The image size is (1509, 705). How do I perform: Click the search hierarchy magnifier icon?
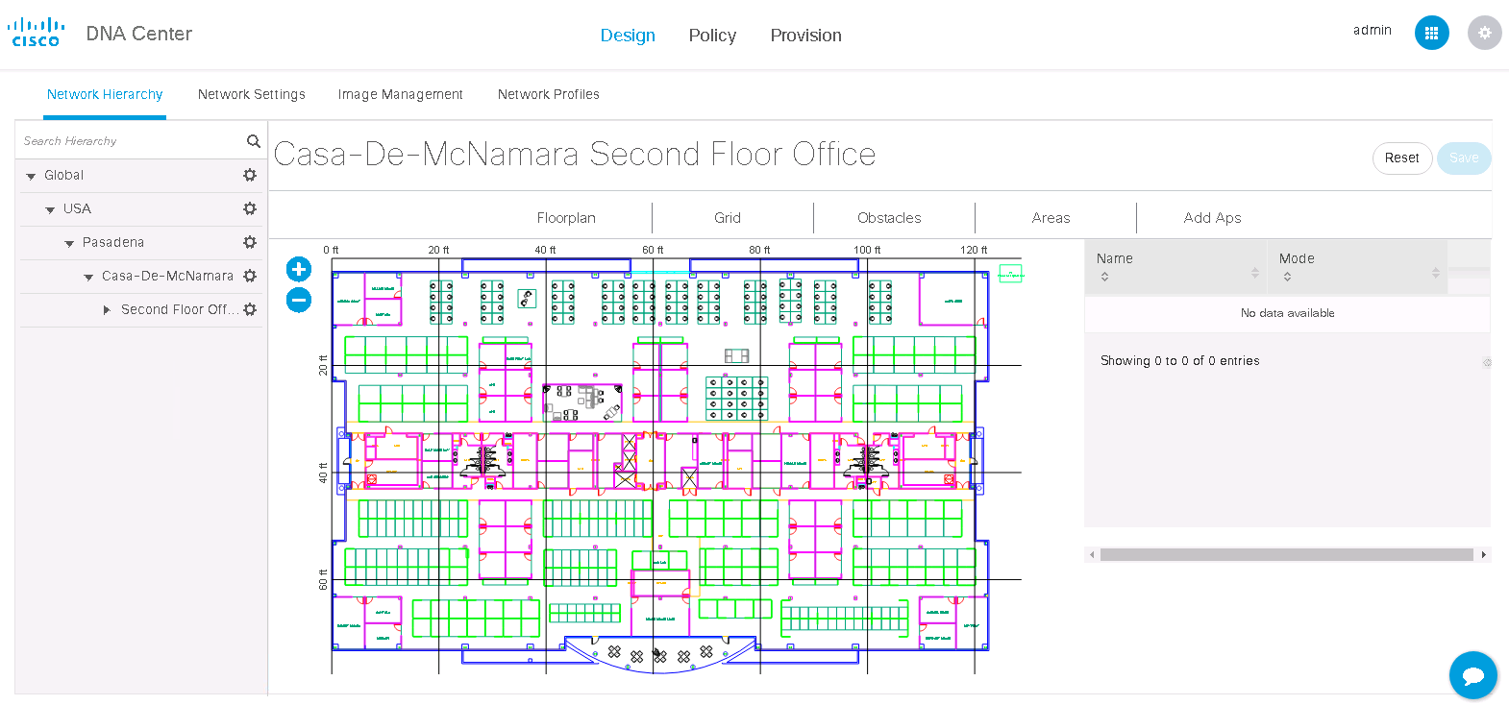click(253, 141)
